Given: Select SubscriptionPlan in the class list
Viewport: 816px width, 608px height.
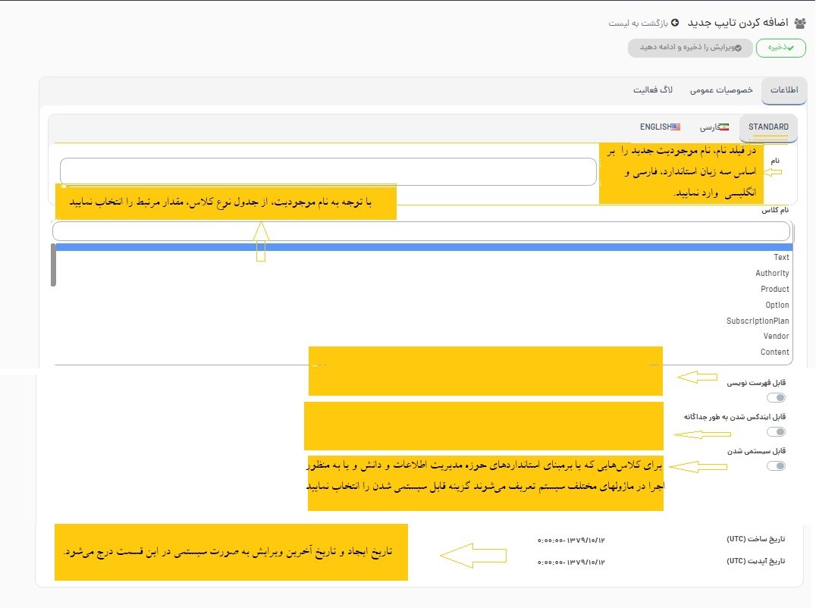Looking at the screenshot, I should pos(758,321).
